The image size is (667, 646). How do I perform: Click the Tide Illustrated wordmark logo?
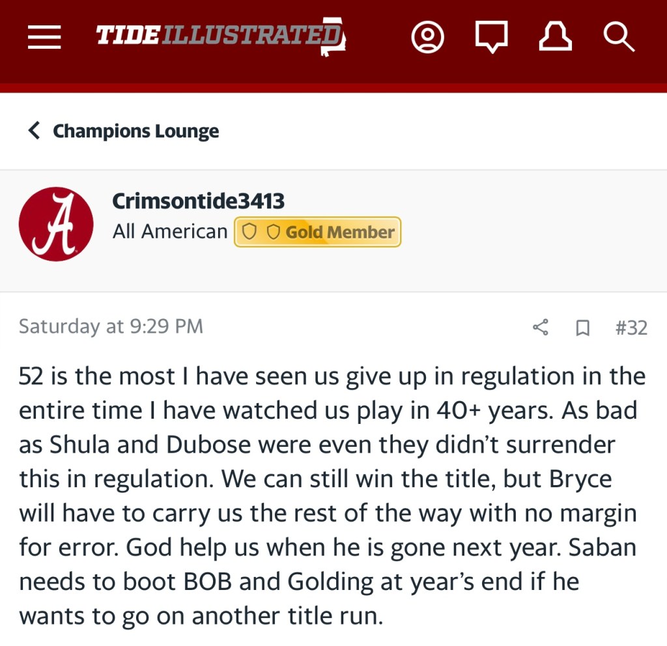[x=218, y=36]
